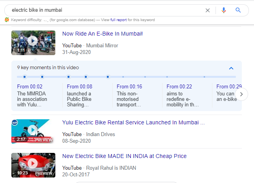Play the red scooter 10:23 video thumbnail

pos(33,165)
